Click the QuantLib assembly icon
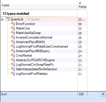The width and height of the screenshot is (106, 102). tap(8, 19)
